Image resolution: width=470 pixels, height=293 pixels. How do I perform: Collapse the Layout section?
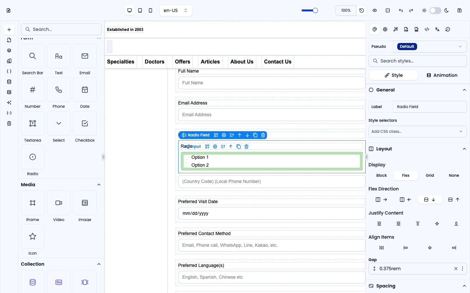tap(464, 149)
